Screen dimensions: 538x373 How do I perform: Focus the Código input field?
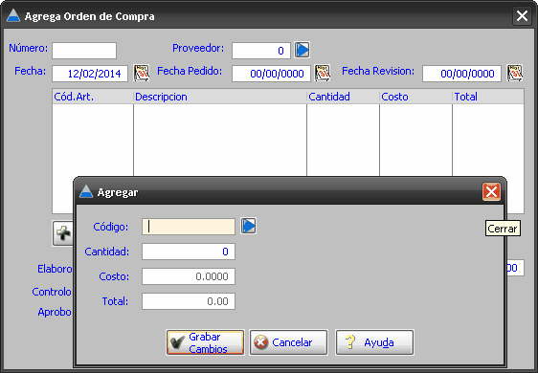pos(189,227)
